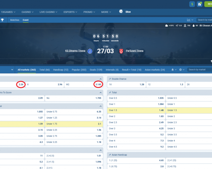Select Over 1.5 at 1.48
Viewport: 212px width, 169px height.
coord(136,110)
